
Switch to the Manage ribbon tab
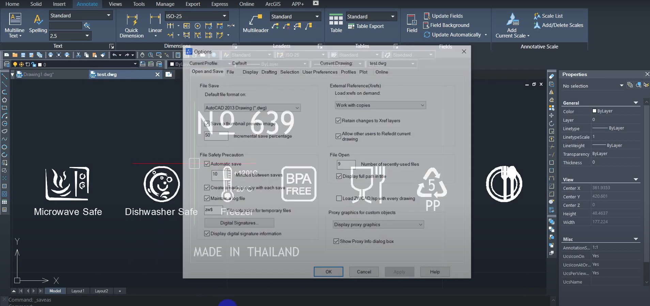coord(165,4)
